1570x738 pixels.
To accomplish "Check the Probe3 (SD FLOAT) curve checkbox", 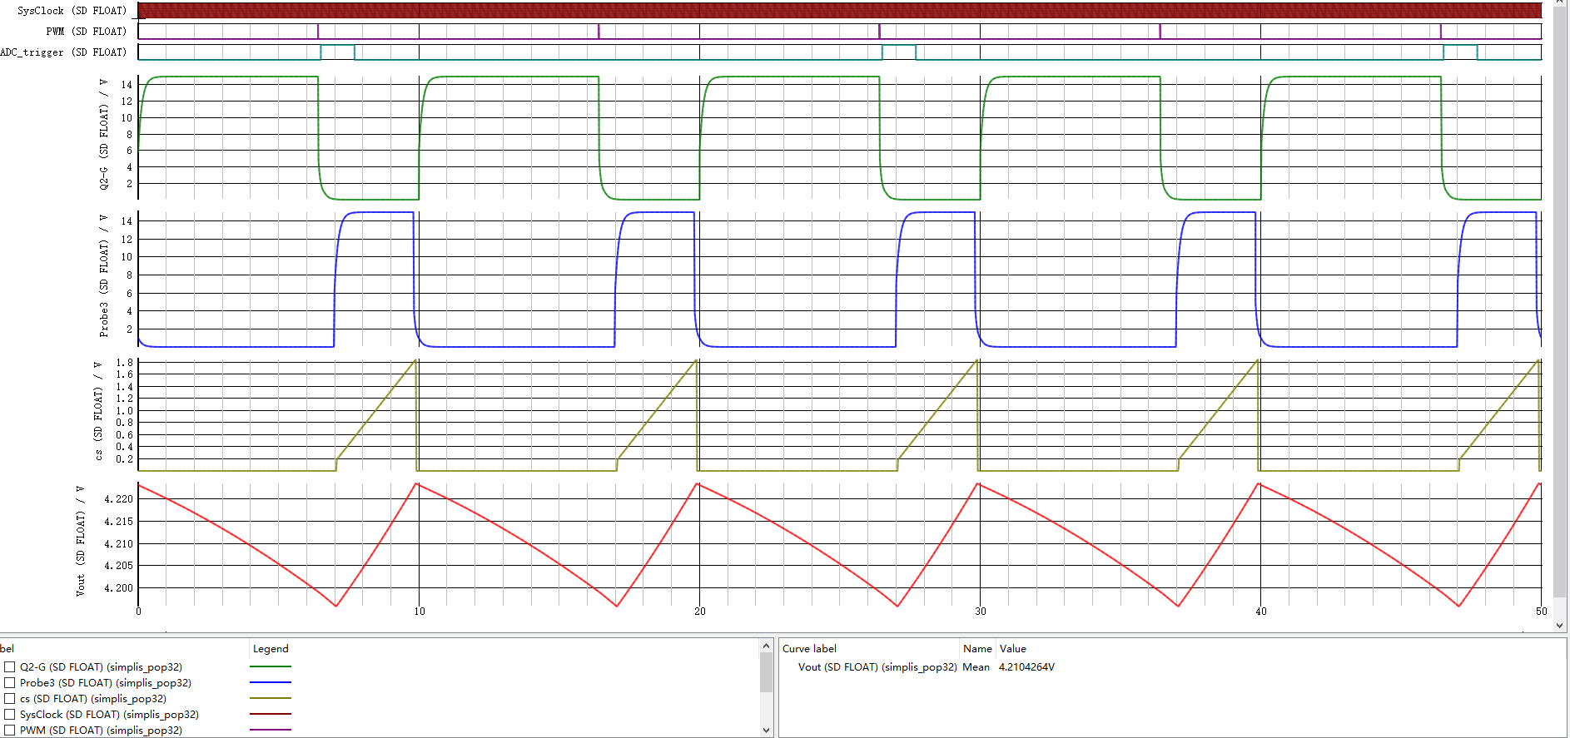I will [10, 683].
